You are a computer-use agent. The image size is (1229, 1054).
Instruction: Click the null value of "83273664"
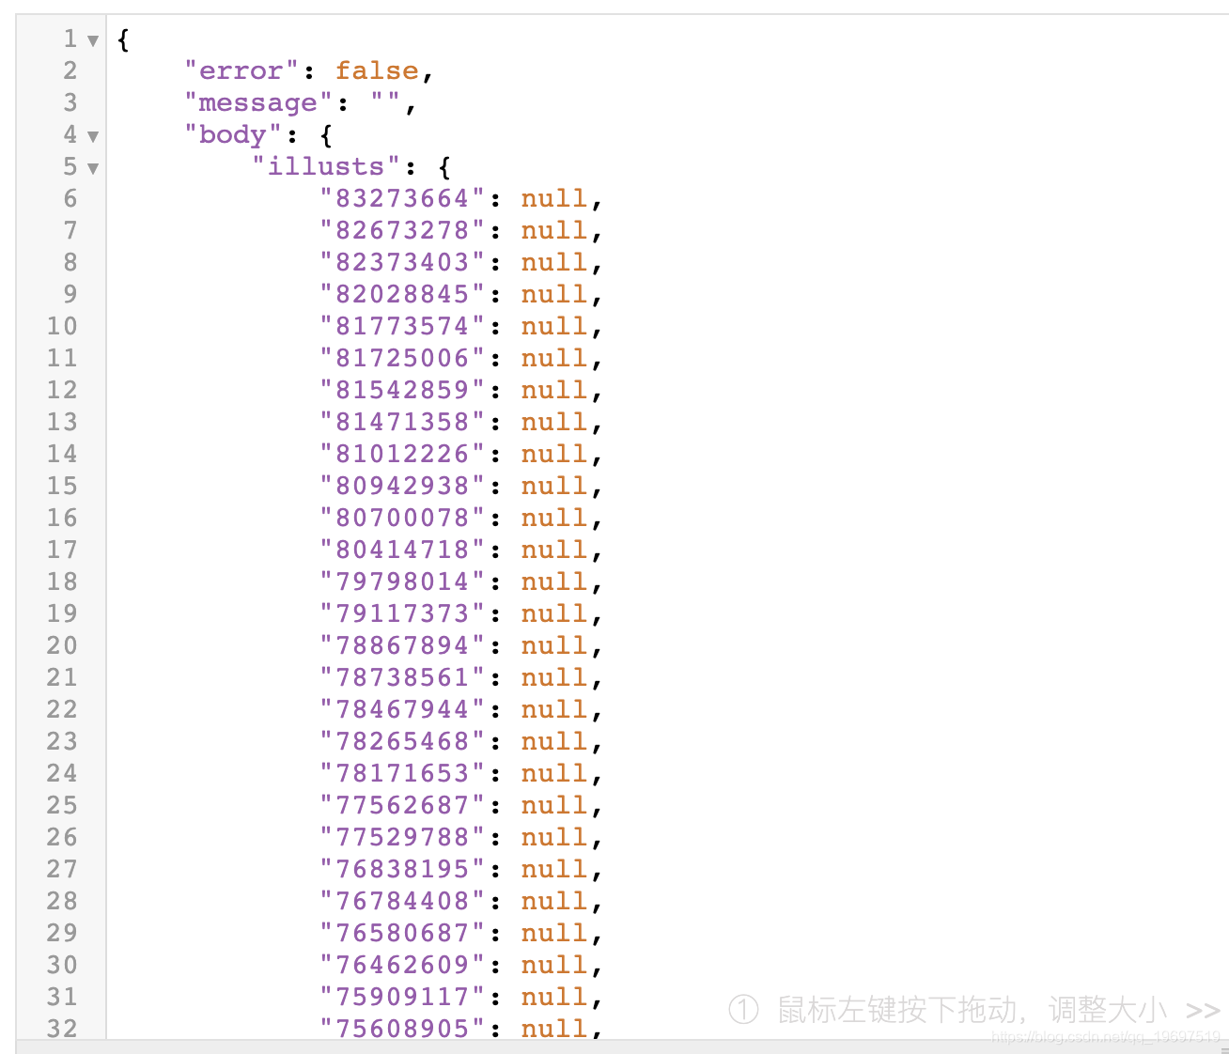[x=554, y=198]
